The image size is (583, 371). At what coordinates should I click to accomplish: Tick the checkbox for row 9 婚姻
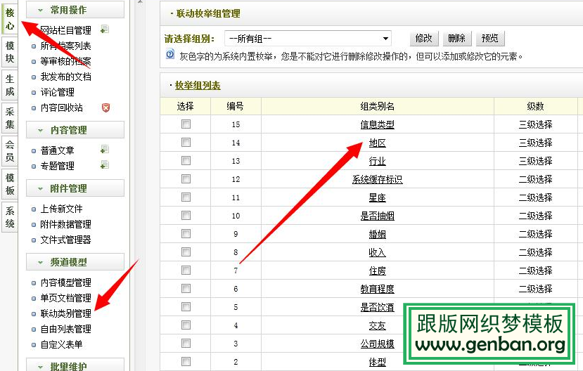click(186, 233)
